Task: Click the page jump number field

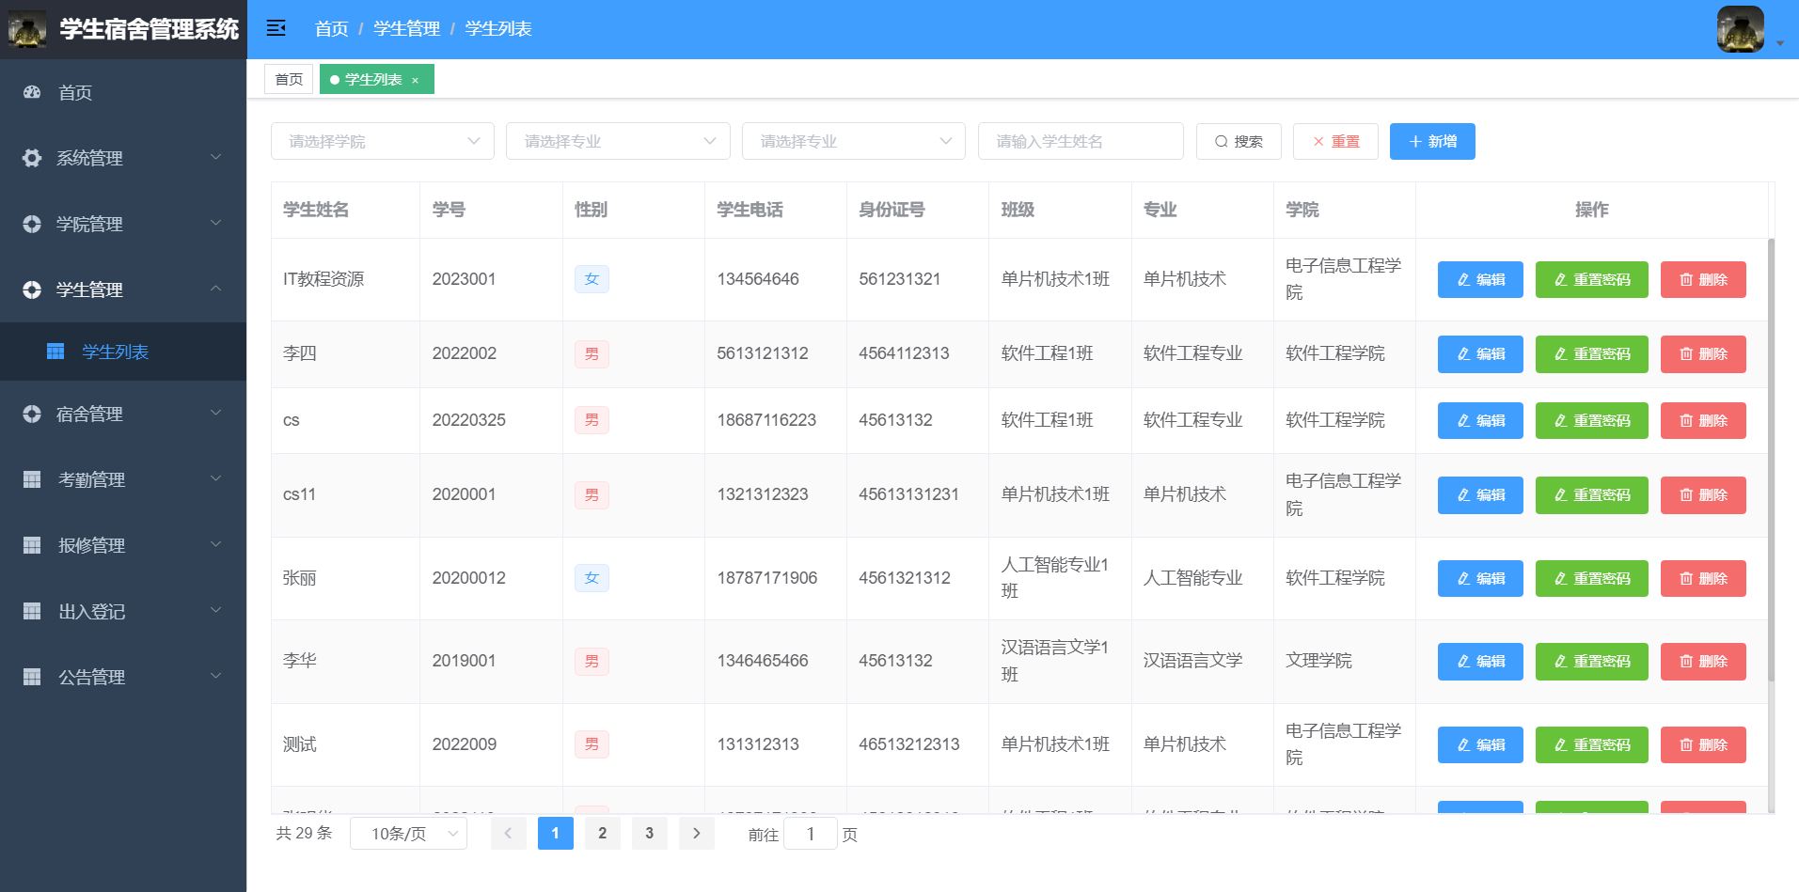Action: click(810, 834)
